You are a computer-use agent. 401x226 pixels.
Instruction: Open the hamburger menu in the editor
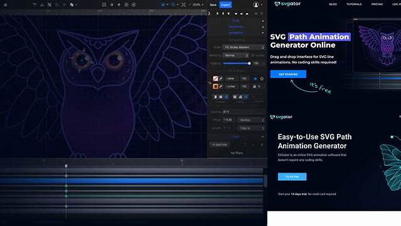click(6, 4)
